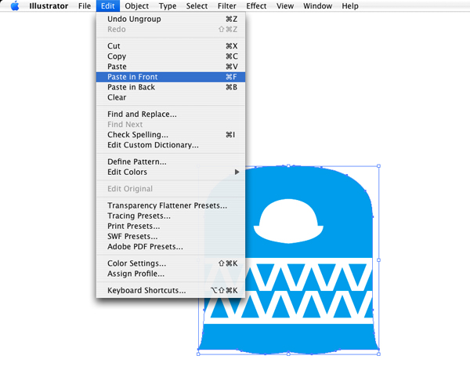
Task: Open the Apple menu
Action: pos(15,5)
